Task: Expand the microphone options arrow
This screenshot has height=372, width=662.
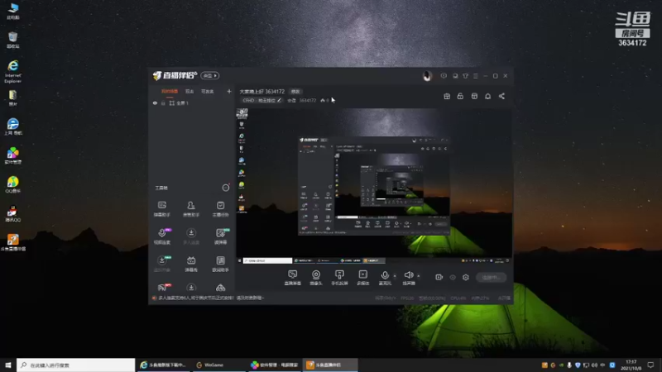Action: 395,276
